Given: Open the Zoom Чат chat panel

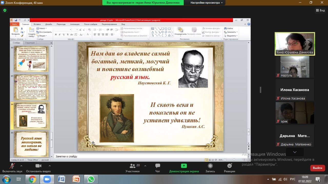Looking at the screenshot, I should click(x=158, y=168).
